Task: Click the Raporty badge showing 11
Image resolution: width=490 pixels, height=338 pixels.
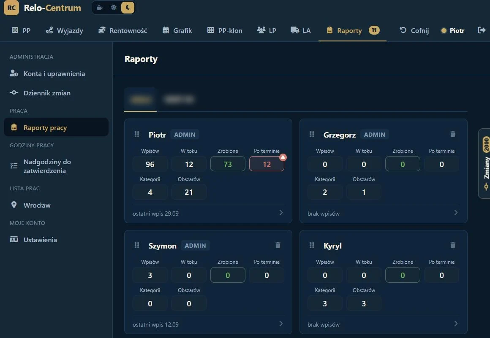Action: point(374,30)
